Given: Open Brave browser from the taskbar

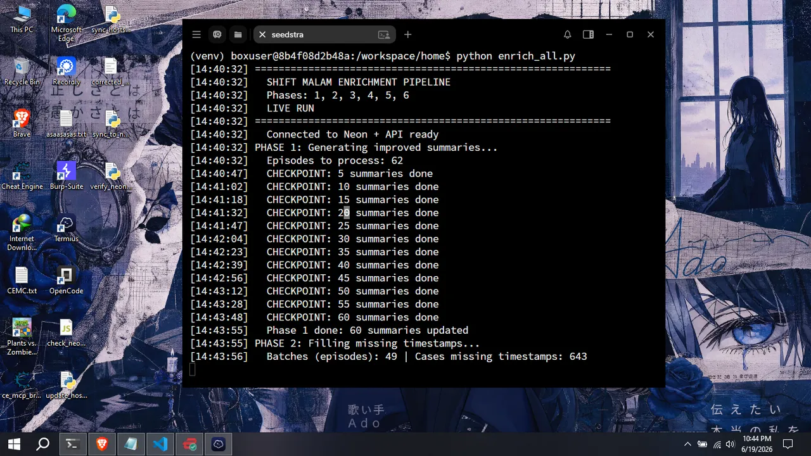Looking at the screenshot, I should (102, 444).
